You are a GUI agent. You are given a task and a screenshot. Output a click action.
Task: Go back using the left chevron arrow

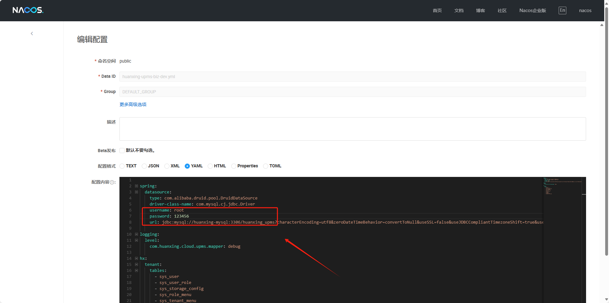32,33
